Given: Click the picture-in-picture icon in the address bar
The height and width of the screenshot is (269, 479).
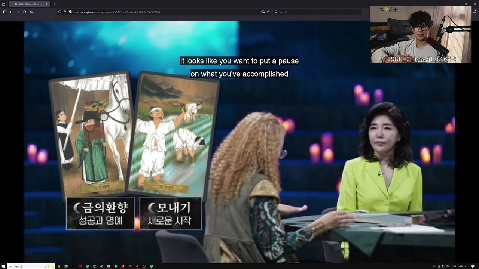Looking at the screenshot, I should (263, 12).
